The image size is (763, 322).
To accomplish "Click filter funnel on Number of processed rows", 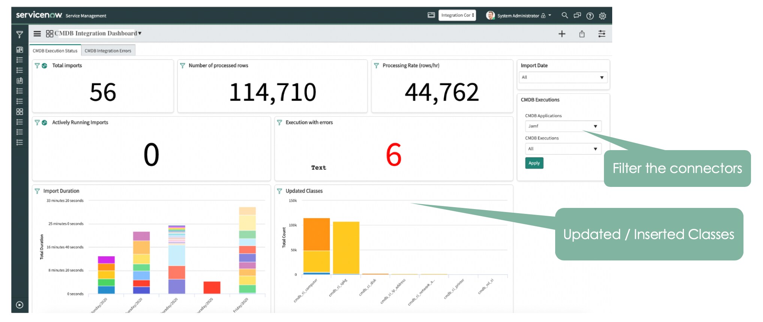I will [x=182, y=66].
